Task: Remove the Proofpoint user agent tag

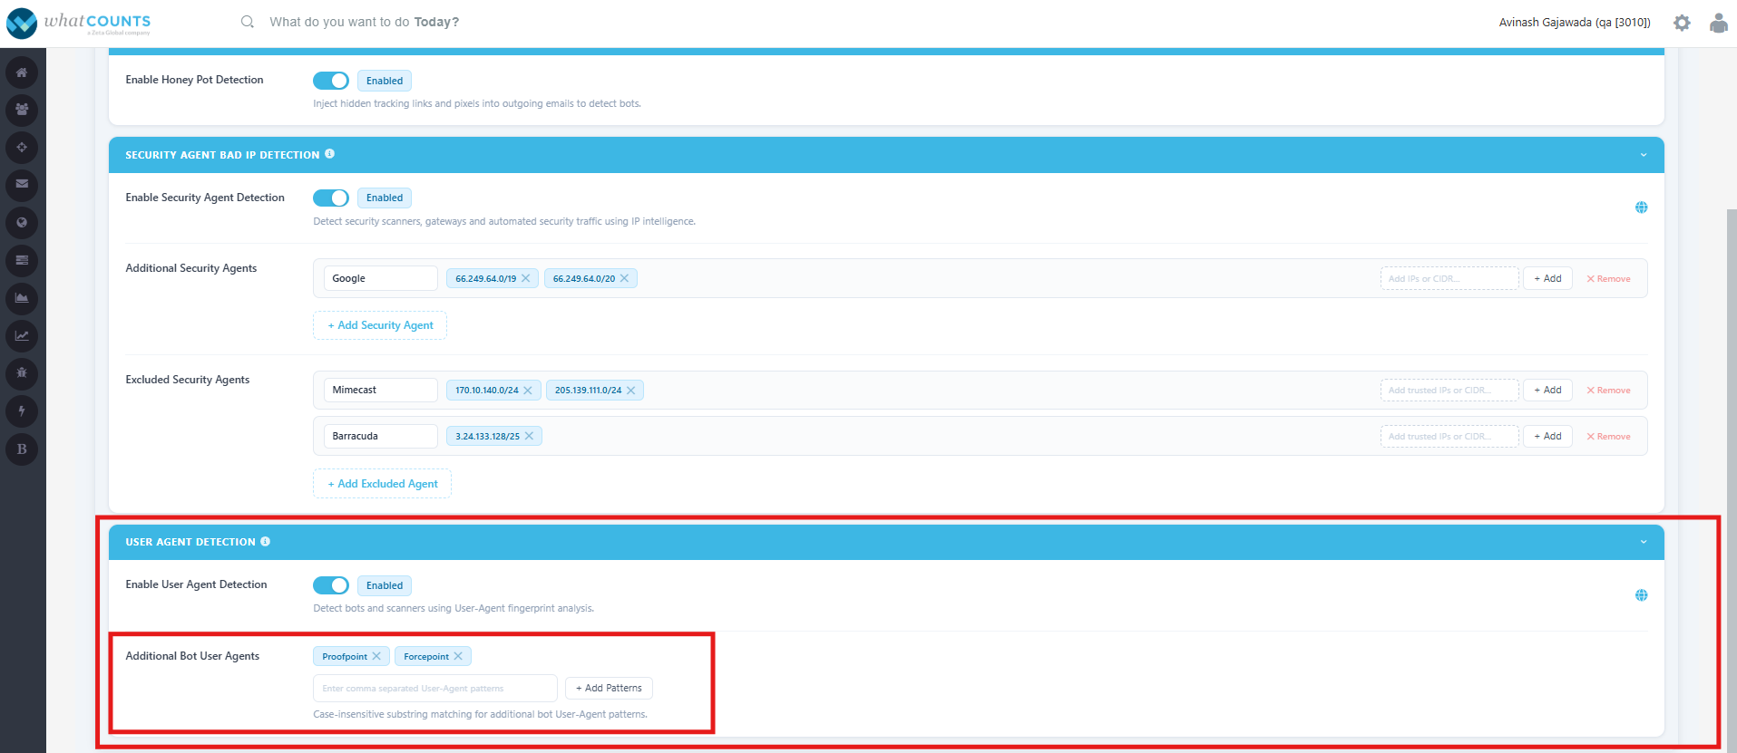Action: (376, 656)
